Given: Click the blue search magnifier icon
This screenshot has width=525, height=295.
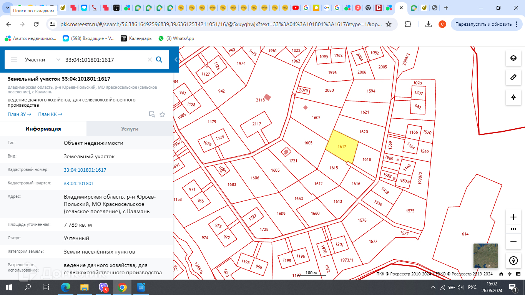Looking at the screenshot, I should point(159,60).
